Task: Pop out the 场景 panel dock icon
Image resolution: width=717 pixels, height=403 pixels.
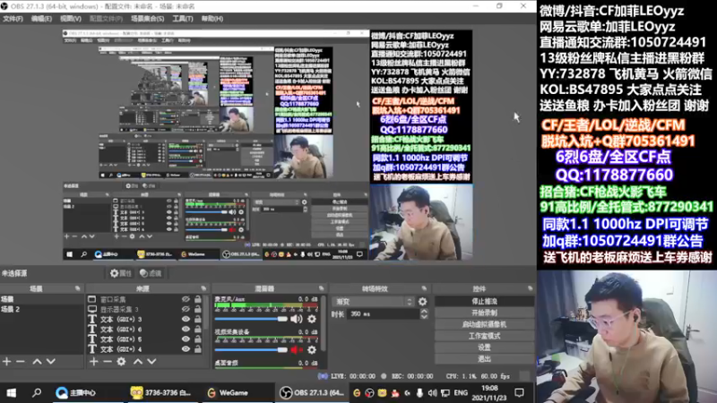Action: (x=77, y=288)
